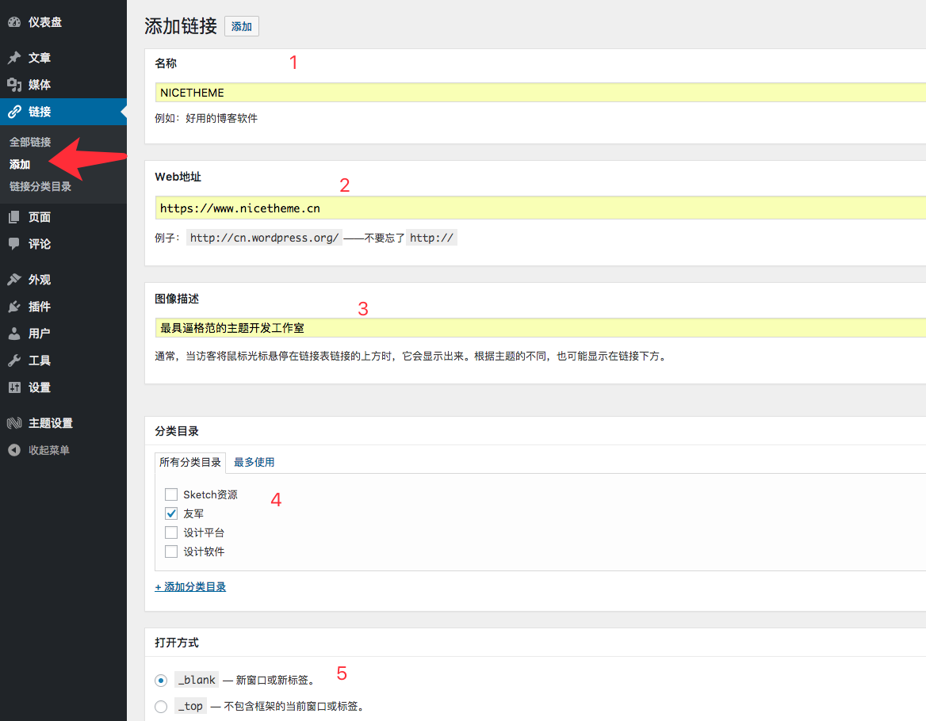Click the chain link icon beside 链接
The width and height of the screenshot is (926, 721).
[x=14, y=112]
